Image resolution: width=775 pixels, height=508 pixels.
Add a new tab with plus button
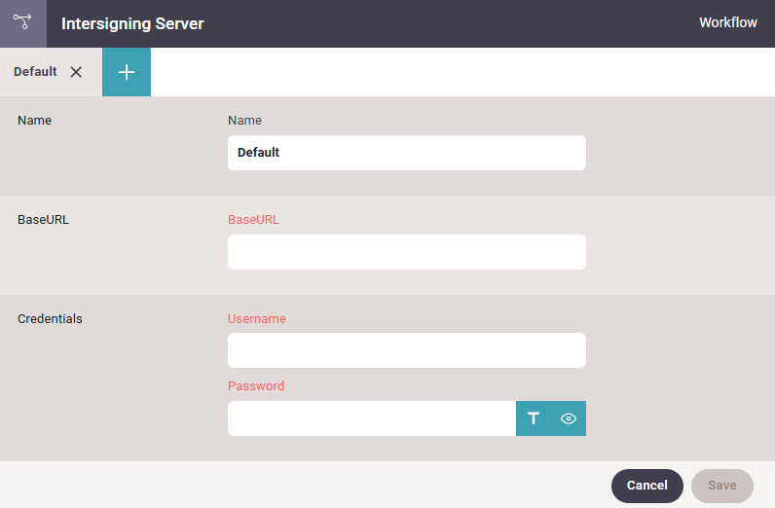(x=127, y=72)
